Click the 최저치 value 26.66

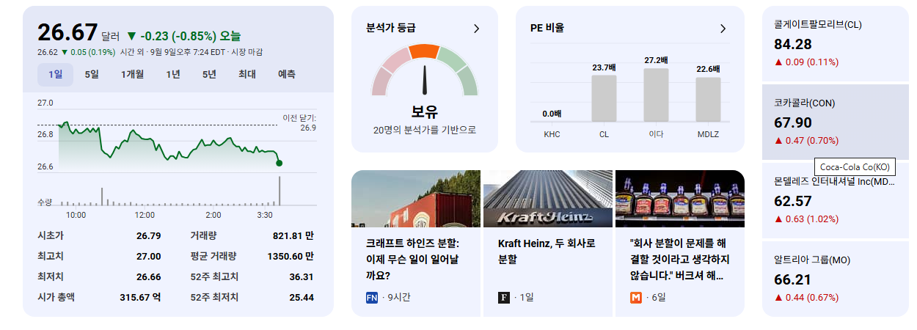(148, 276)
